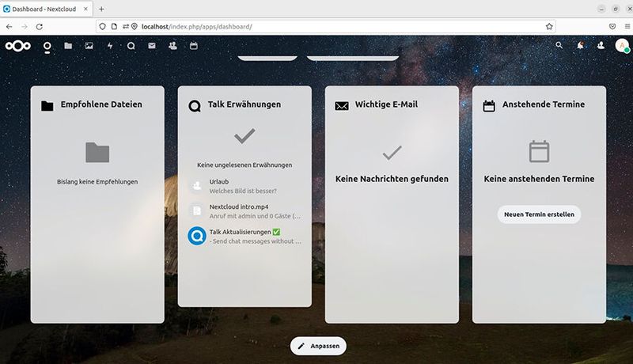Click the Wichtige E-Mail heading

(x=386, y=104)
